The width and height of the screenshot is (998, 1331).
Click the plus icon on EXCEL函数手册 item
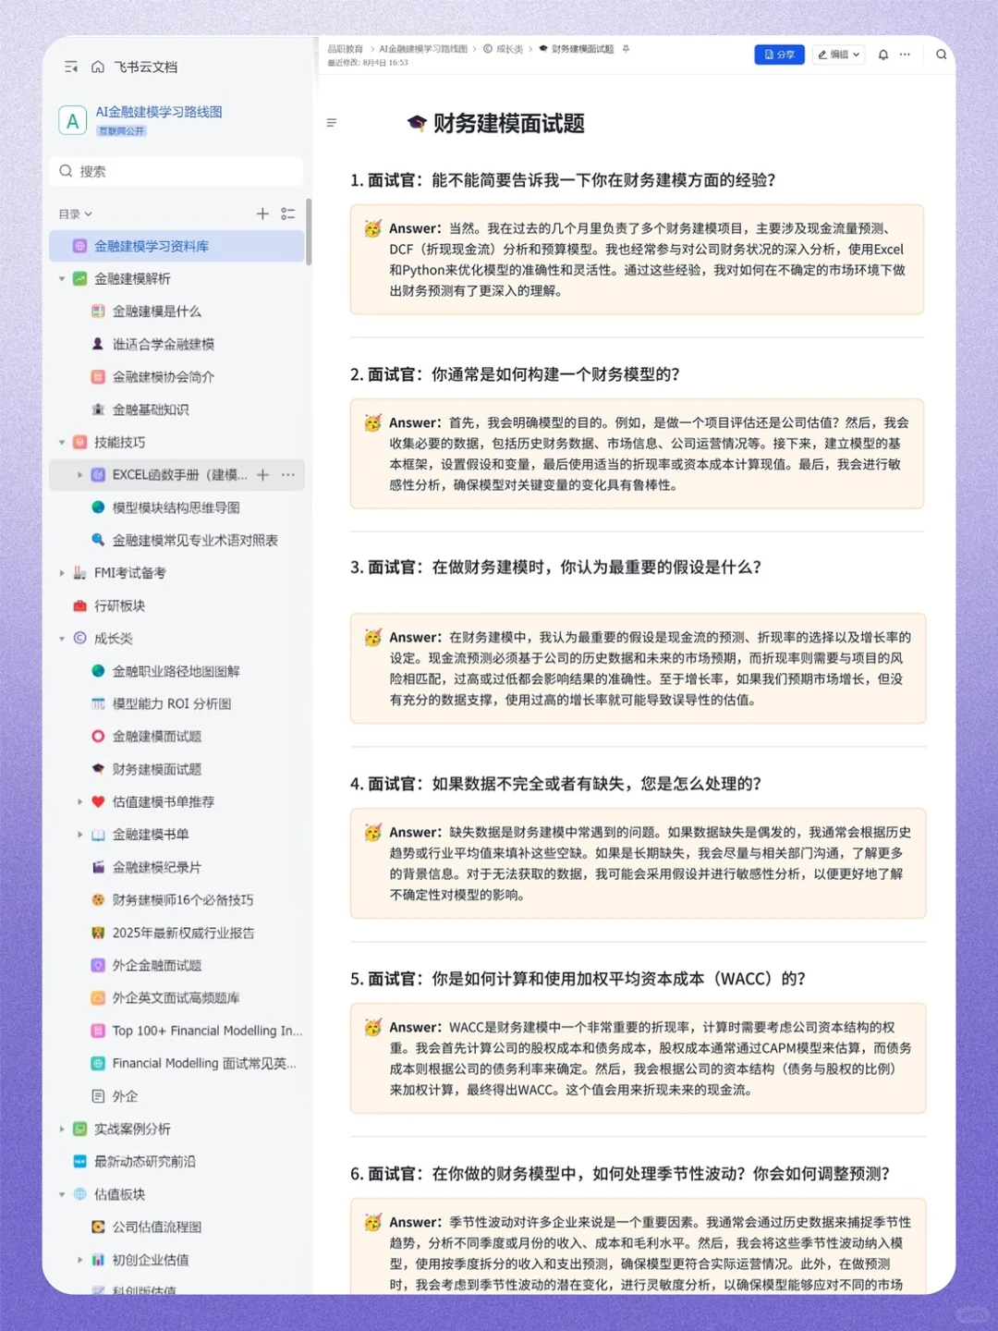(x=262, y=475)
